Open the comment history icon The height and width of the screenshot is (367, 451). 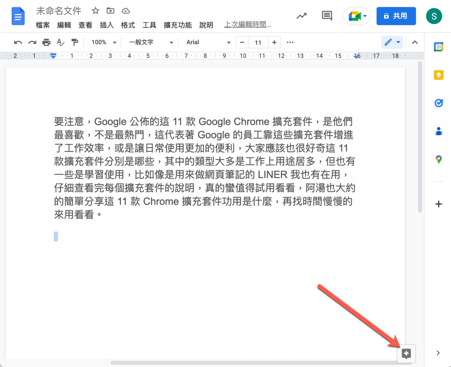coord(327,16)
